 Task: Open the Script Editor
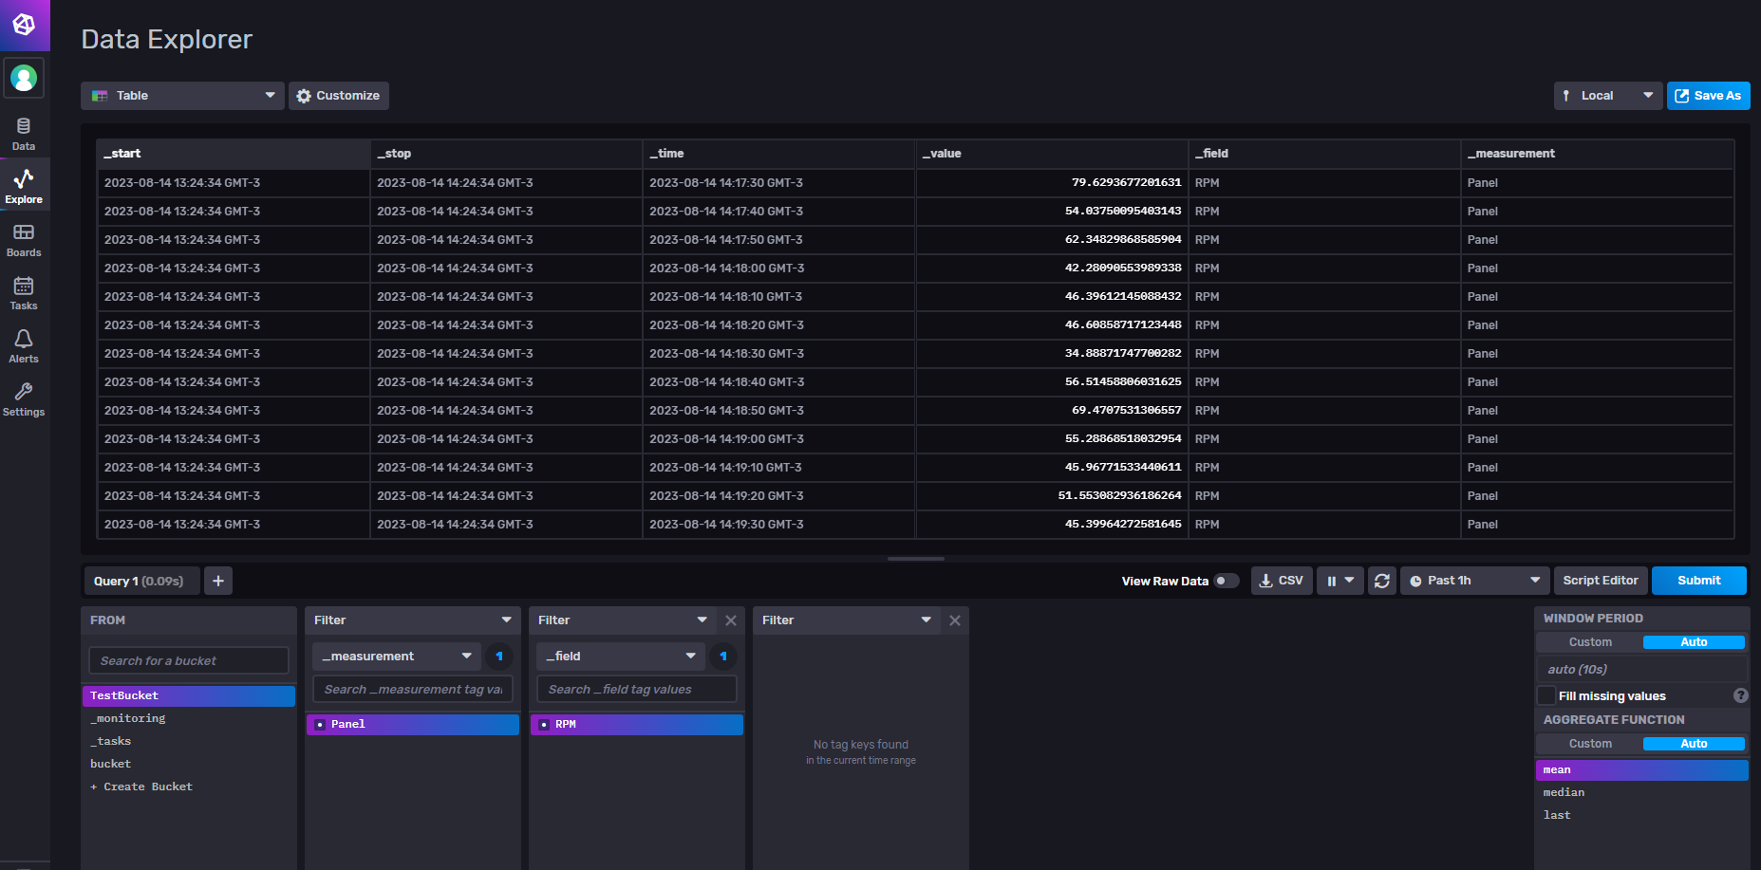pyautogui.click(x=1600, y=581)
